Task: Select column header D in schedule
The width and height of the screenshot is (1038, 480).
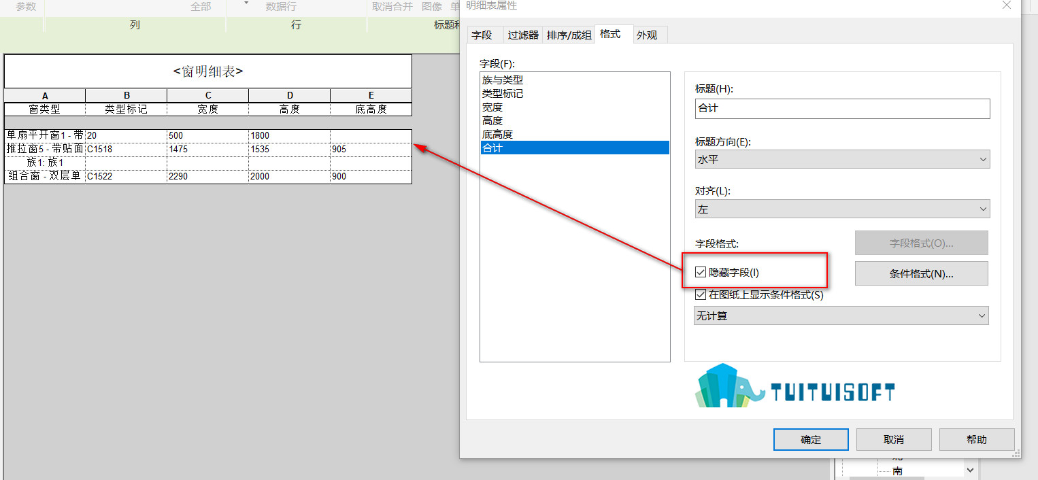Action: (x=290, y=96)
